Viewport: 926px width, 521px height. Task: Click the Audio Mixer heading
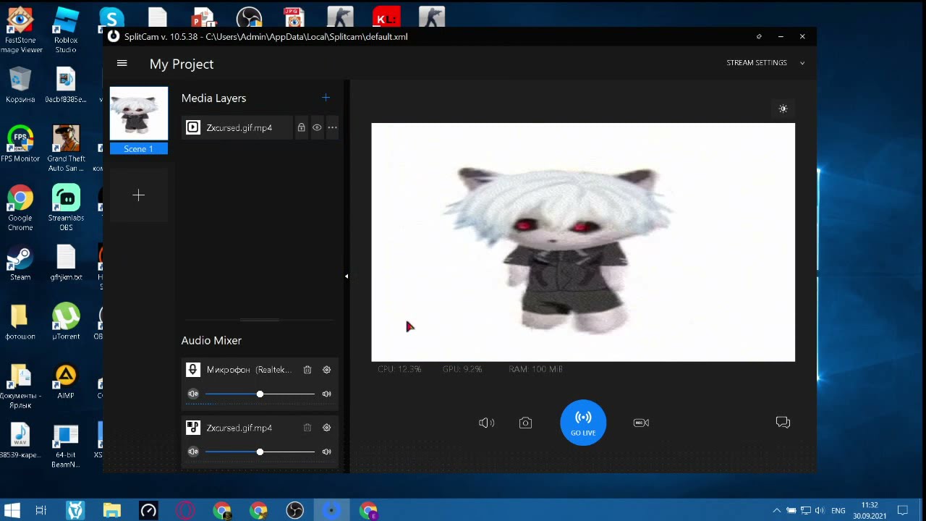[211, 340]
